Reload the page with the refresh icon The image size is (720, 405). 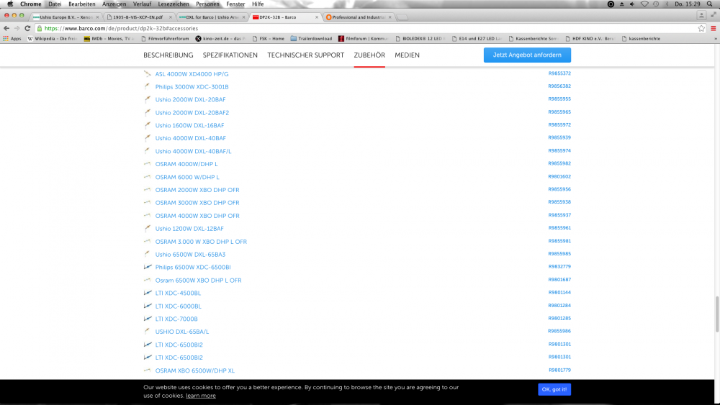click(x=27, y=28)
